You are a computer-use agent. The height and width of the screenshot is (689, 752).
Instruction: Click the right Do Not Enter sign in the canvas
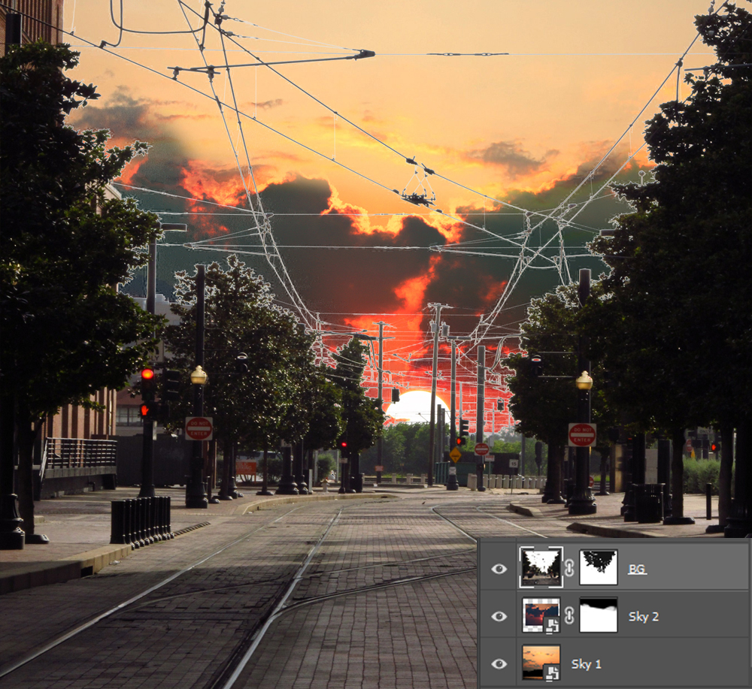[x=582, y=434]
